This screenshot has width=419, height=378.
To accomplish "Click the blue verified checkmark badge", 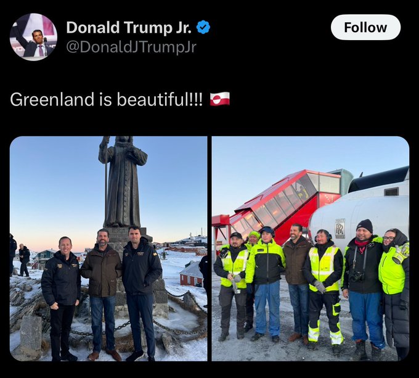I will 203,27.
